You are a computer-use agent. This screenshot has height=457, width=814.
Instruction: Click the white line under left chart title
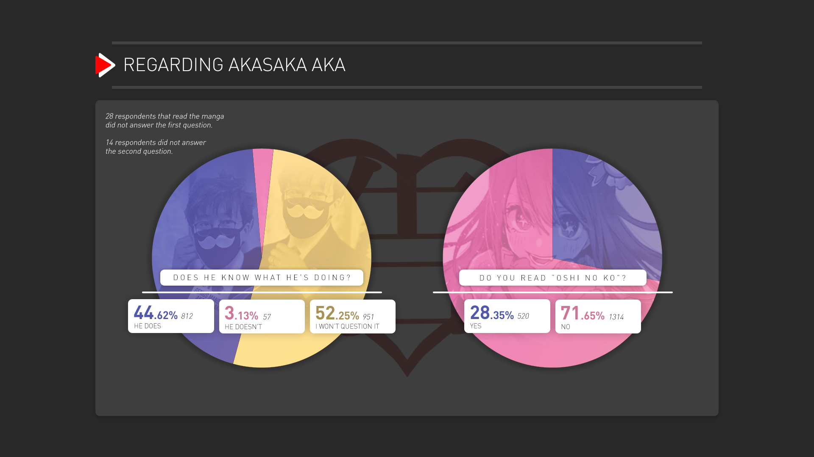click(x=262, y=292)
